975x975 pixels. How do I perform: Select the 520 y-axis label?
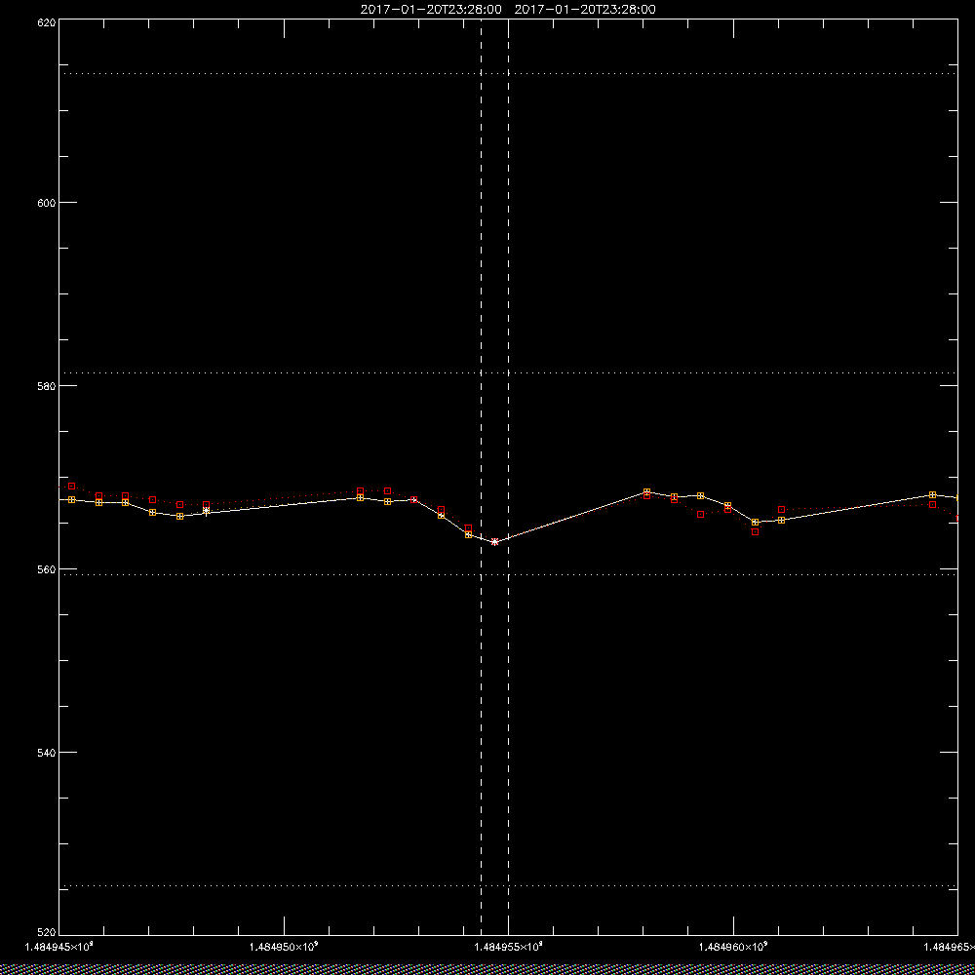click(47, 933)
